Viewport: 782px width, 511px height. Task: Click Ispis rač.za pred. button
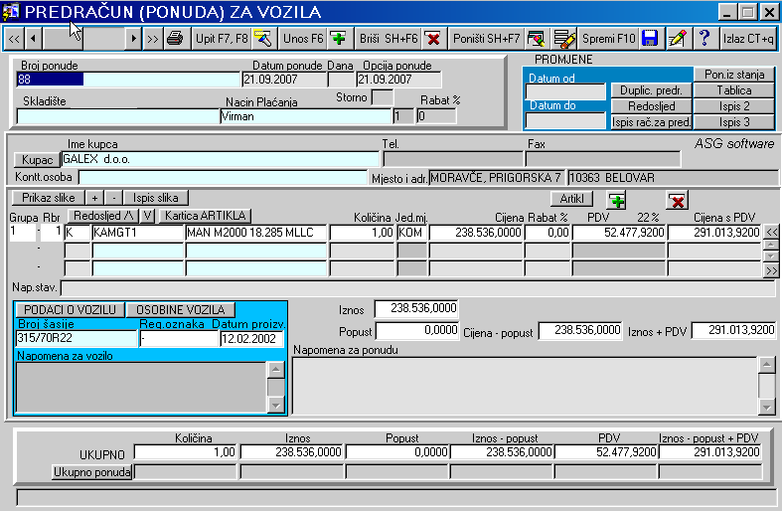651,122
